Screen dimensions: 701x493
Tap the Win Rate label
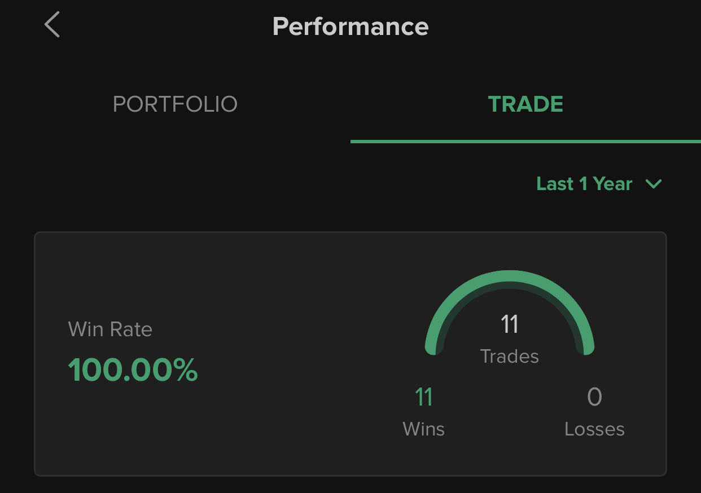coord(110,329)
